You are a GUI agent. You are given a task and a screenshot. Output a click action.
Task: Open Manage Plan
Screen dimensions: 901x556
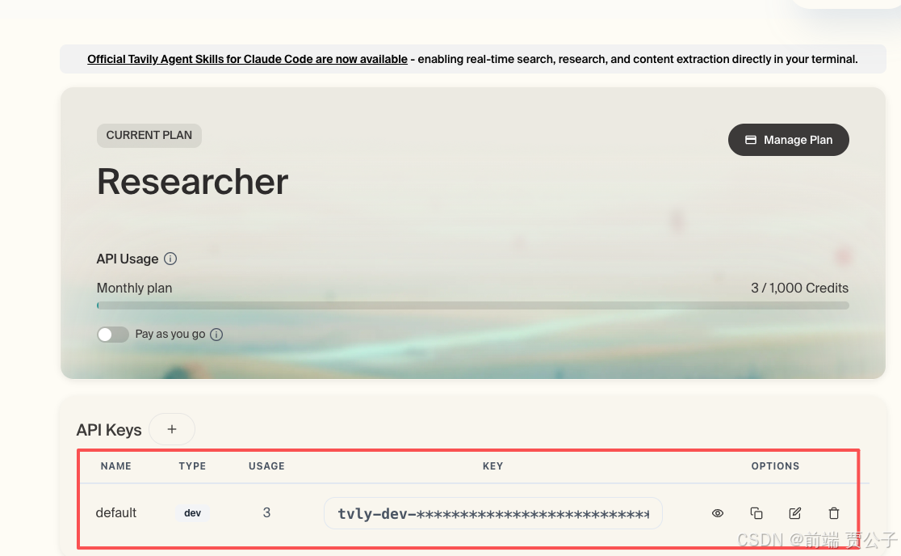pos(788,140)
